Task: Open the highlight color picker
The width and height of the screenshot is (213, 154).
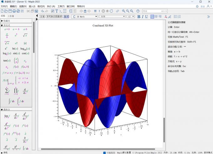Action: click(170, 17)
